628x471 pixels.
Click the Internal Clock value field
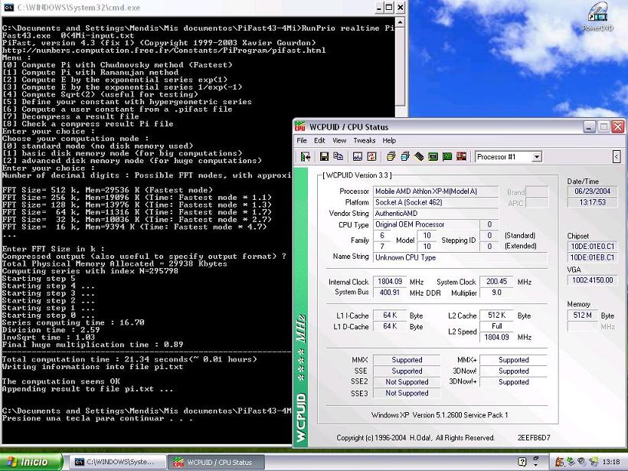coord(389,282)
